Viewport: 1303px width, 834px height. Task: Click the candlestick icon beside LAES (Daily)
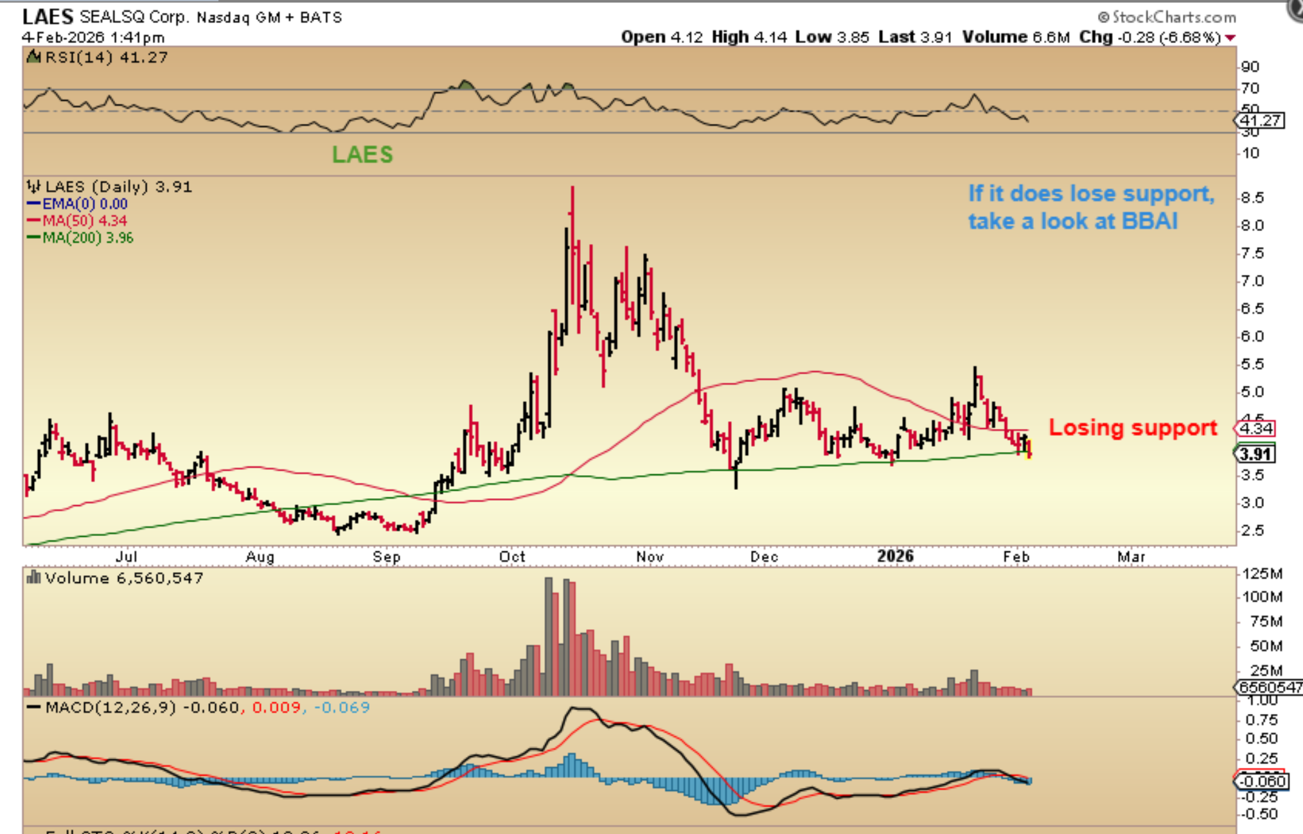point(33,187)
